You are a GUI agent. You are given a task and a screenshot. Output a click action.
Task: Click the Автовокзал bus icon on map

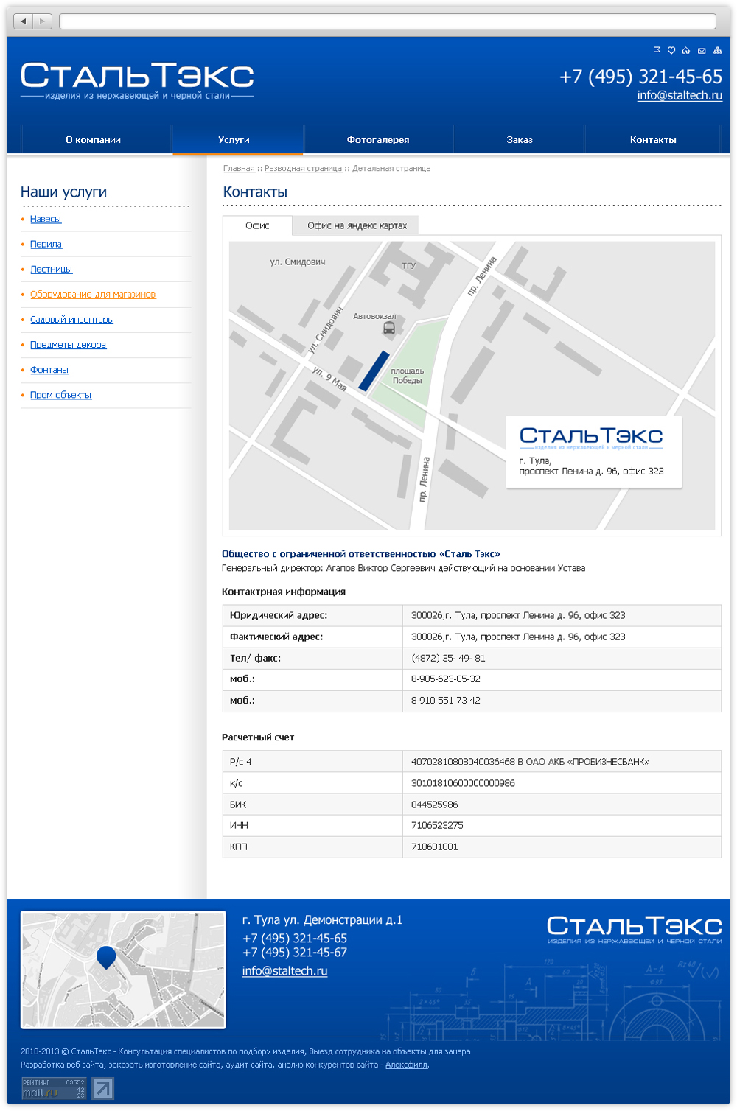click(389, 329)
